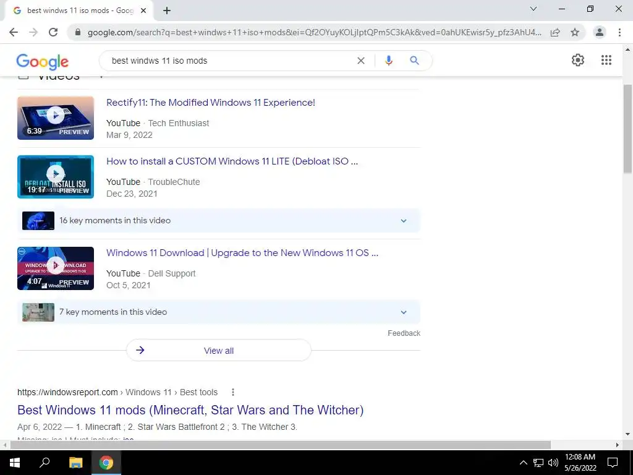Open the share this page icon
This screenshot has height=475, width=633.
[x=555, y=32]
